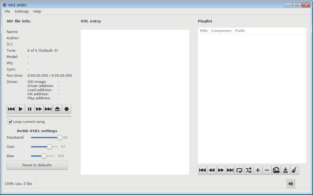
Task: Remove a tune with the minus icon
Action: coord(267,170)
